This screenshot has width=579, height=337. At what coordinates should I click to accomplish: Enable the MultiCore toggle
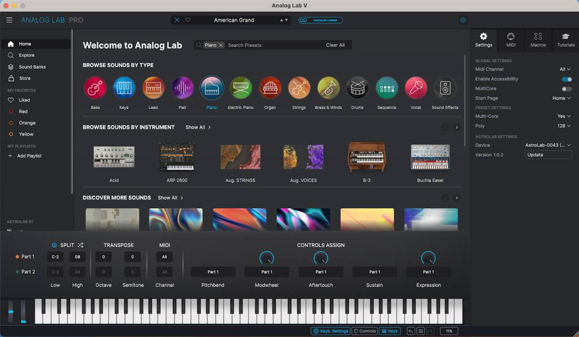pyautogui.click(x=567, y=88)
